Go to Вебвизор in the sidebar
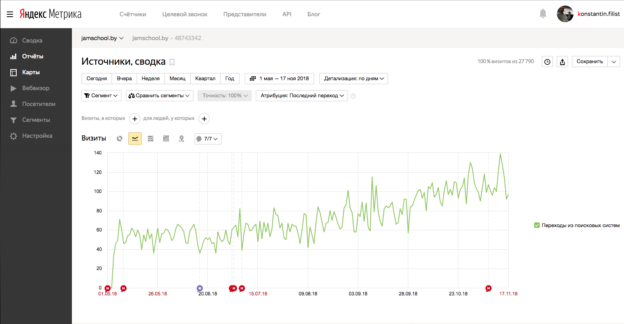 pos(36,88)
